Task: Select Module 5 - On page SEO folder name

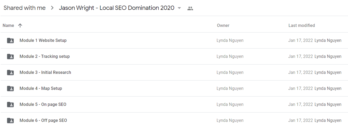Action: (x=43, y=105)
